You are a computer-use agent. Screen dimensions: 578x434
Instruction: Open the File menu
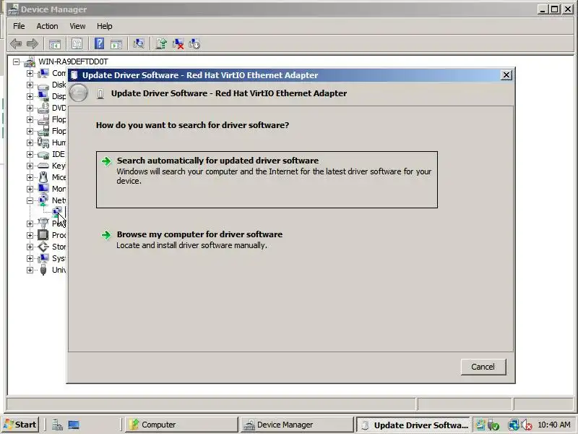[x=19, y=26]
